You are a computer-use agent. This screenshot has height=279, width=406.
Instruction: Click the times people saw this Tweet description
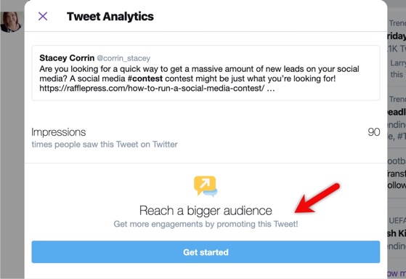[x=105, y=145]
